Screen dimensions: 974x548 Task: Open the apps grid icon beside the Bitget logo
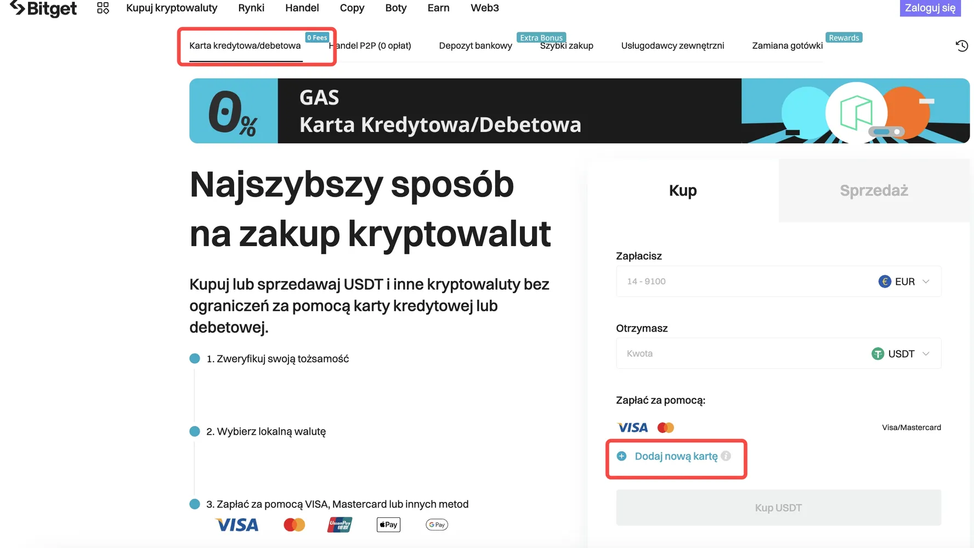point(103,8)
